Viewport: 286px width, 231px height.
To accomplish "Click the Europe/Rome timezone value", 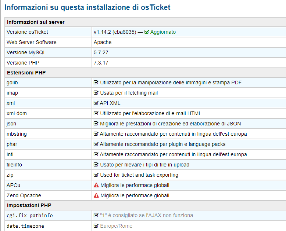I will pos(116,226).
